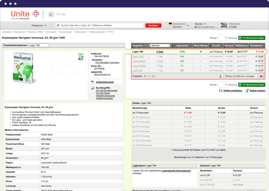This screenshot has width=269, height=191.
Task: Click the Unite logo
Action: [25, 14]
